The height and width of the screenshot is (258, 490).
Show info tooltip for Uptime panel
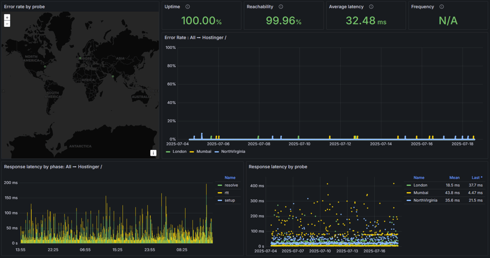point(188,7)
